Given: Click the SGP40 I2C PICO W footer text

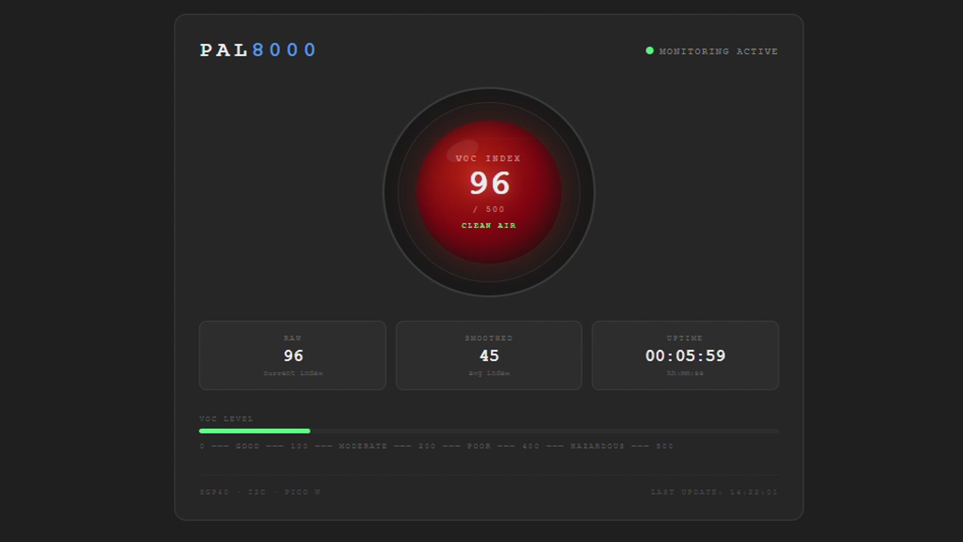Looking at the screenshot, I should (x=260, y=492).
